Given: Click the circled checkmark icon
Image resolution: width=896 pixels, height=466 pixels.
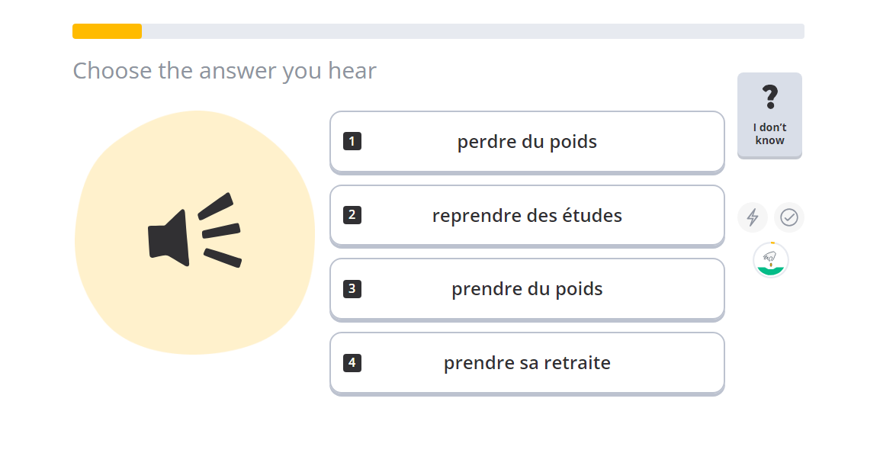Looking at the screenshot, I should click(789, 217).
